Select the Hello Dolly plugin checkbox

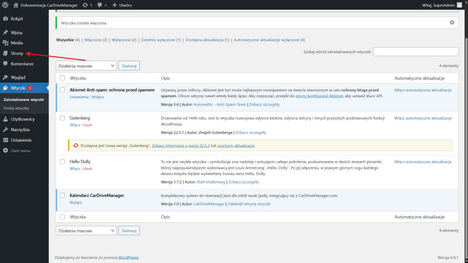tap(62, 162)
